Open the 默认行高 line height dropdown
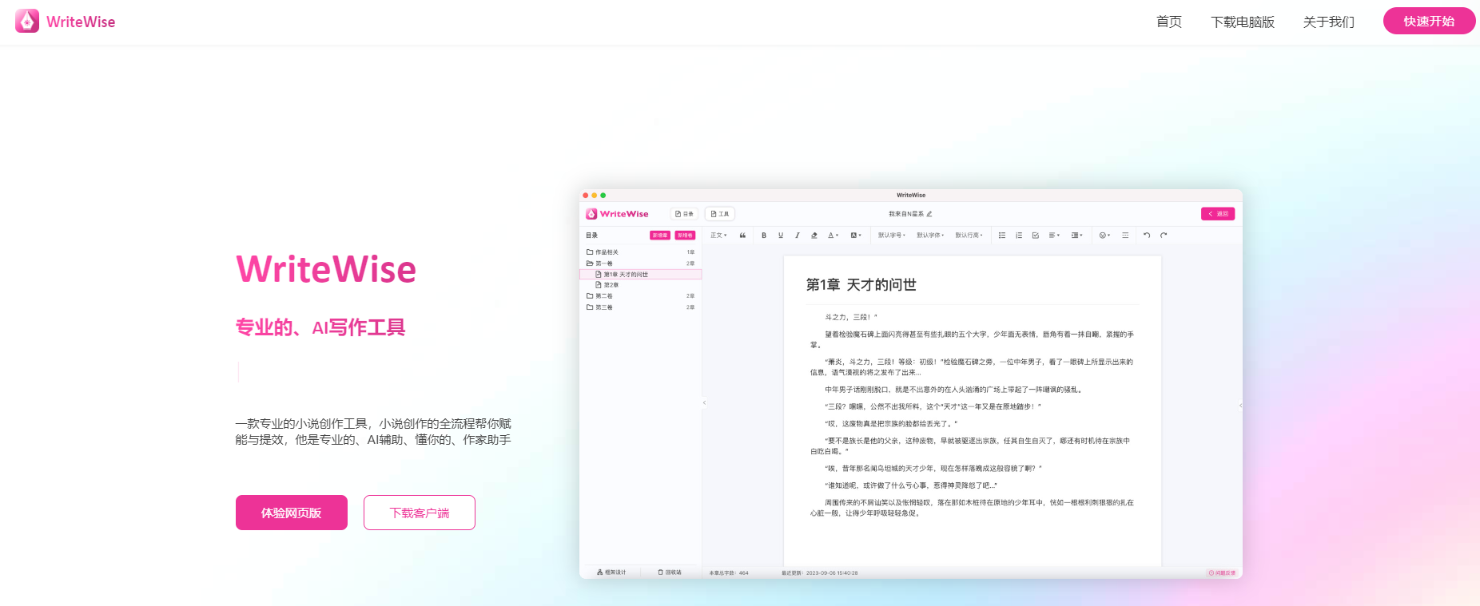 point(969,236)
